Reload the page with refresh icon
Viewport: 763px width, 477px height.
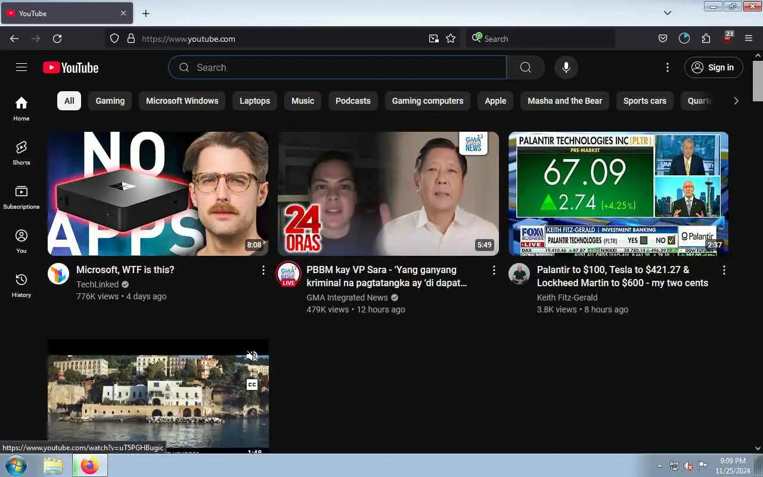click(57, 39)
